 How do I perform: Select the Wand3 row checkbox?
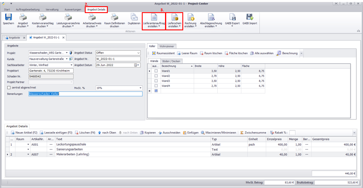click(156, 81)
